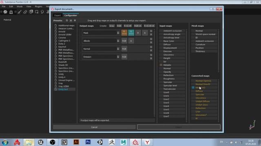The height and width of the screenshot is (146, 261).
Task: Open Unity from the taskbar
Action: tap(100, 142)
